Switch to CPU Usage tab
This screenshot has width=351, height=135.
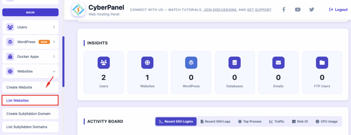(x=326, y=121)
